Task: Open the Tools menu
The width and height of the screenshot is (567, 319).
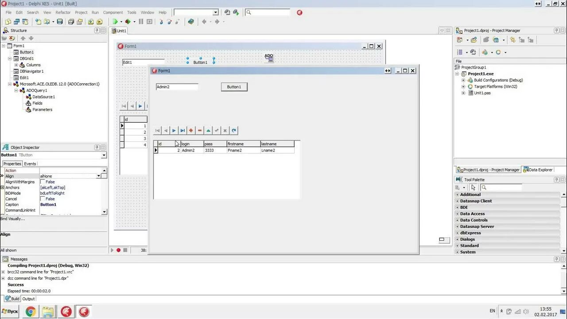Action: coord(132,12)
